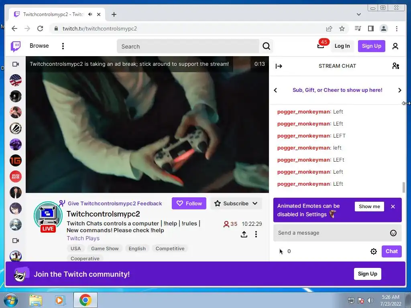Show previous chat leaderboard item
411x308 pixels.
click(275, 90)
